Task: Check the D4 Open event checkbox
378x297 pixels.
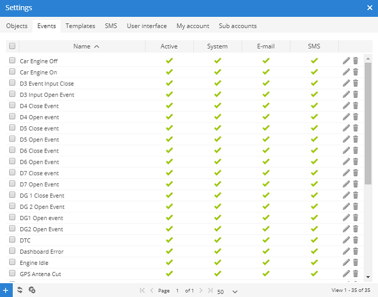Action: (x=12, y=117)
